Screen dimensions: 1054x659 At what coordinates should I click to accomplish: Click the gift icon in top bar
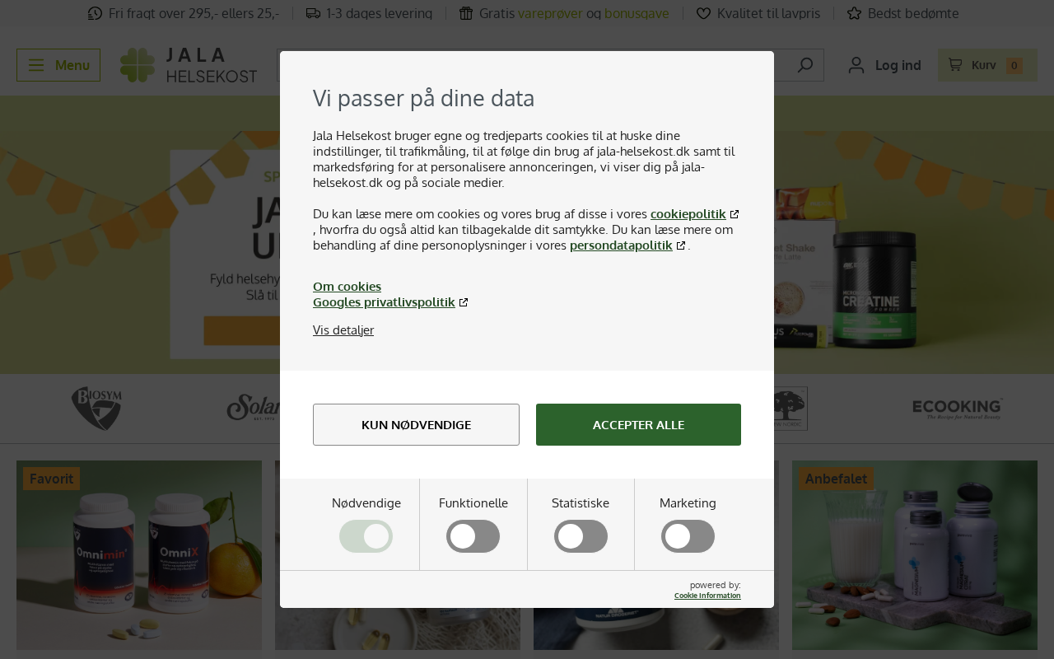click(466, 13)
